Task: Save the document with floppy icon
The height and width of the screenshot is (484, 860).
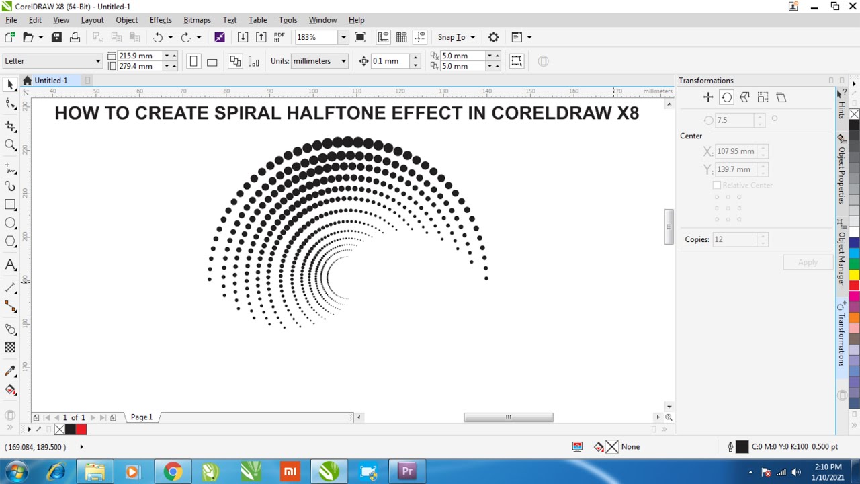Action: point(56,37)
